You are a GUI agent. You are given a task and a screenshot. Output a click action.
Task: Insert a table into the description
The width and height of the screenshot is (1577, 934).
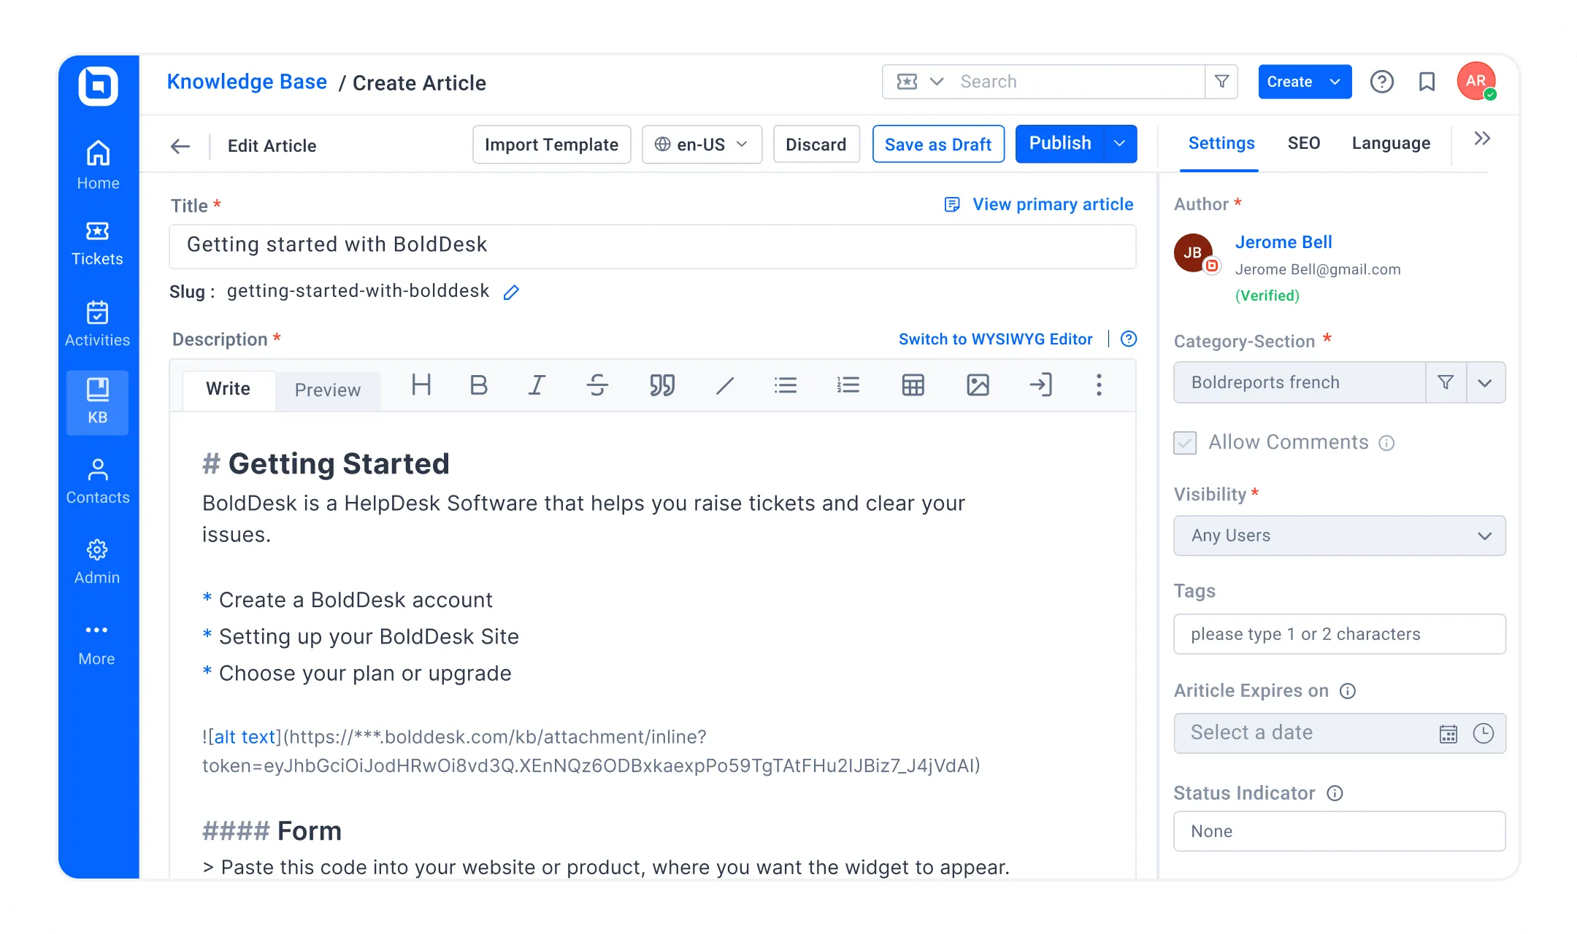[x=913, y=385]
